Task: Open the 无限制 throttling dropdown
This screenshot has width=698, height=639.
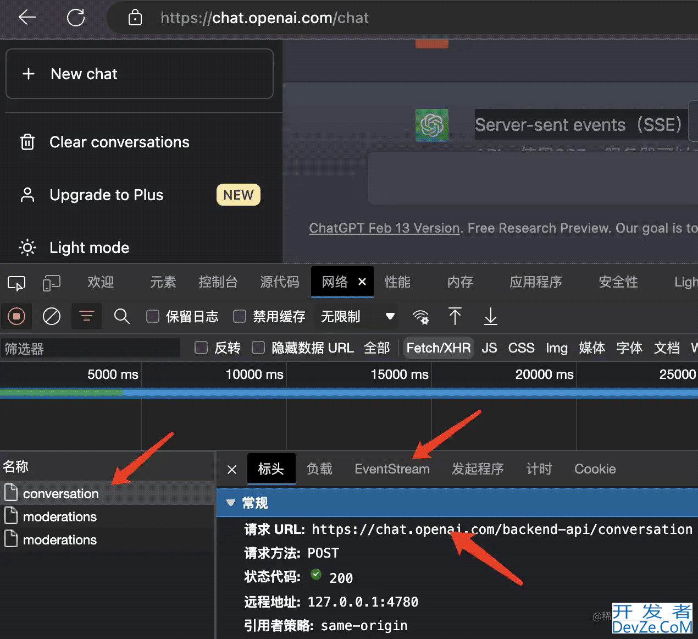Action: click(357, 316)
